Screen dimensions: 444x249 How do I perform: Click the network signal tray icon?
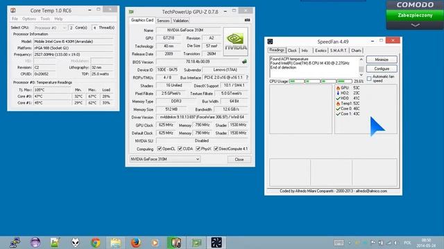coord(389,243)
